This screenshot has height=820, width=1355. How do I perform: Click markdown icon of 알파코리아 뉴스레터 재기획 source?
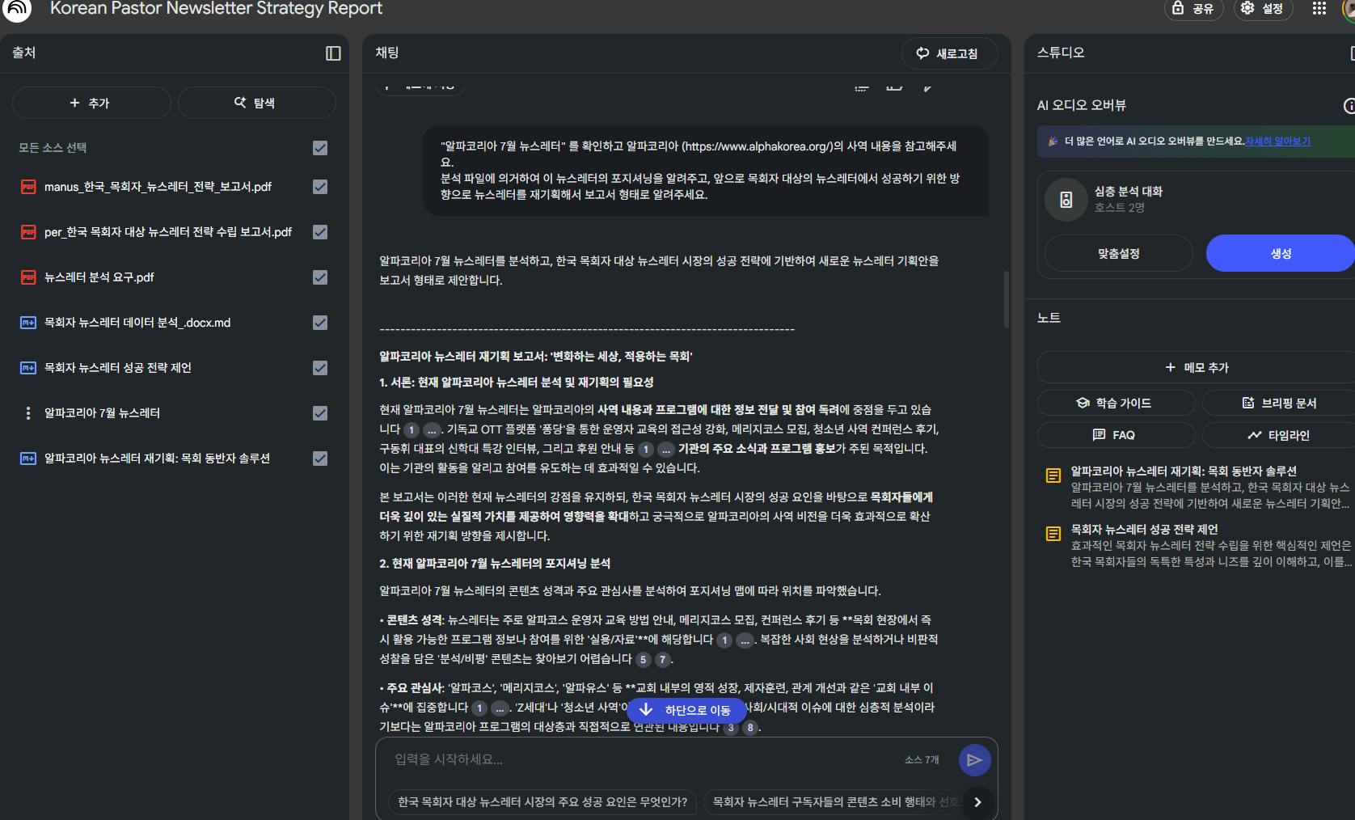[x=28, y=459]
